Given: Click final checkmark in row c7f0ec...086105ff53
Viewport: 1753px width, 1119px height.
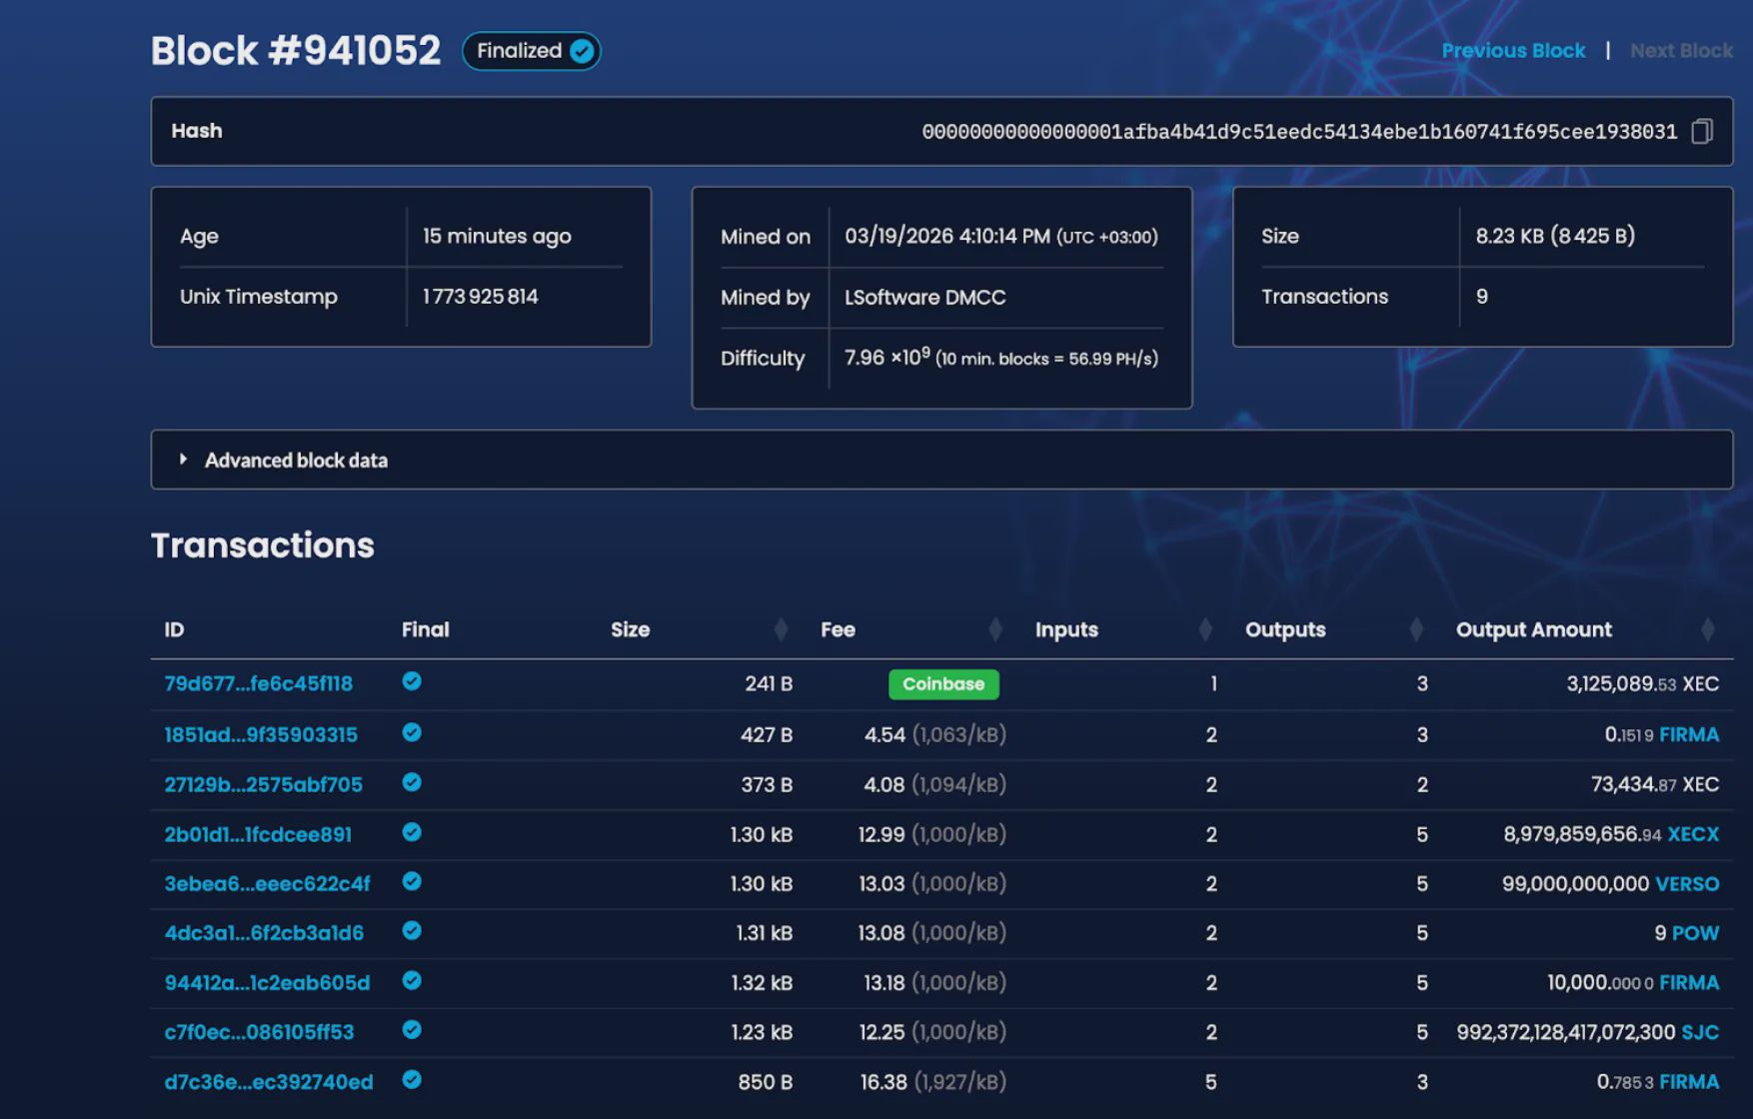Looking at the screenshot, I should (411, 1029).
